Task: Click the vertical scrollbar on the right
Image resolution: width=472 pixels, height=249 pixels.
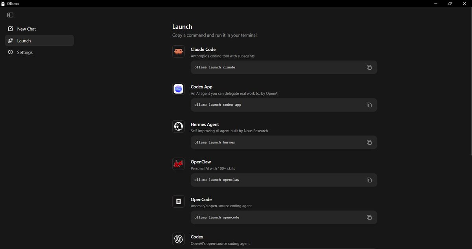Action: (x=471, y=82)
